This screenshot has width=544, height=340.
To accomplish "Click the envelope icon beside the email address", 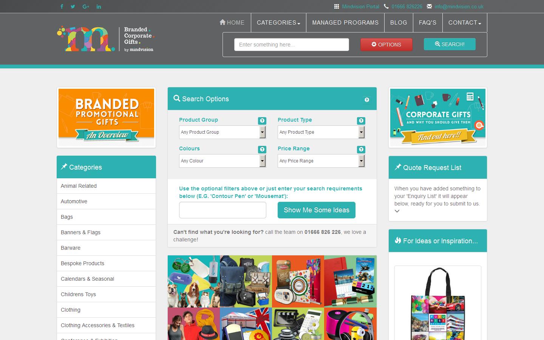I will pyautogui.click(x=429, y=6).
